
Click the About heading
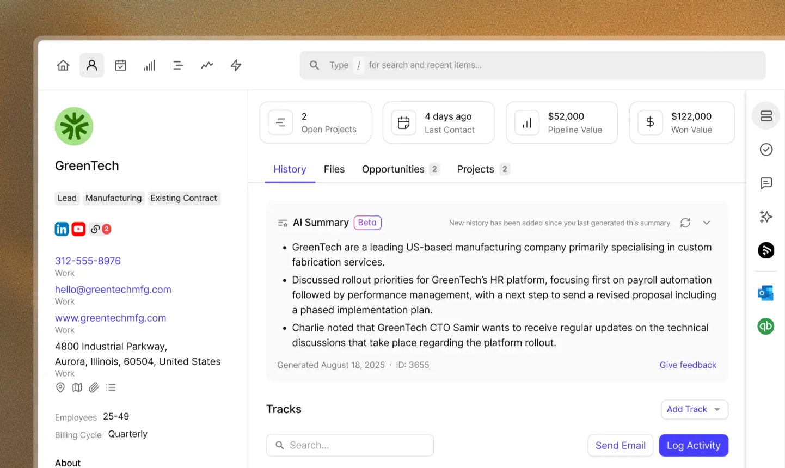[68, 463]
